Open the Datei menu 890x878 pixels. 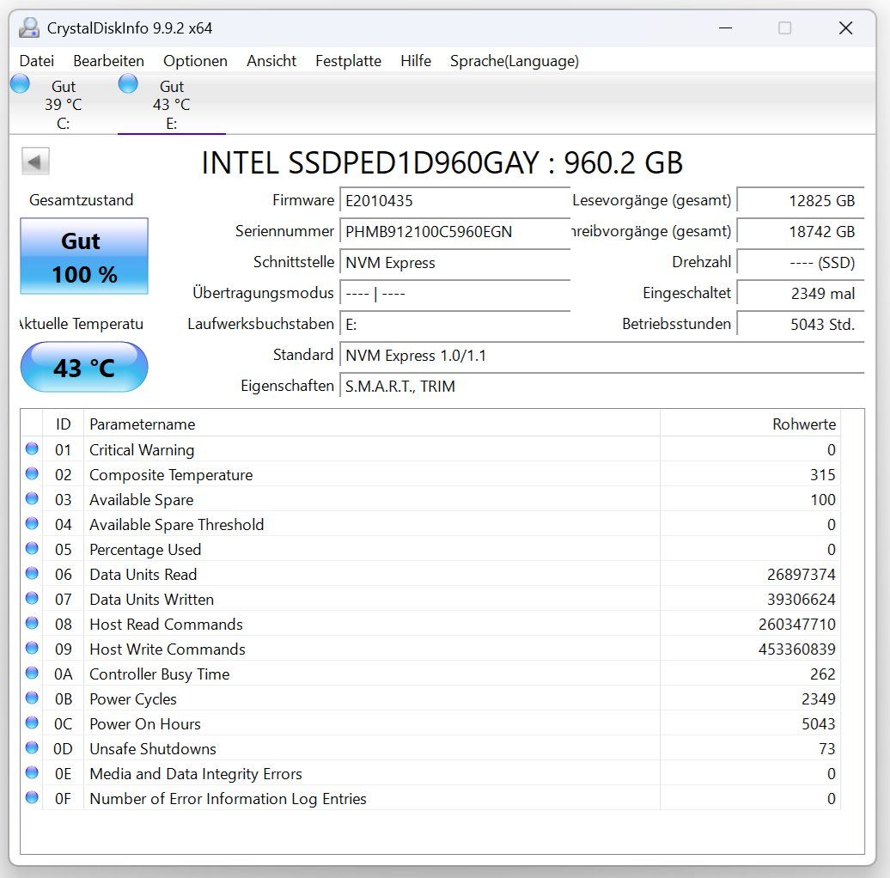click(37, 61)
